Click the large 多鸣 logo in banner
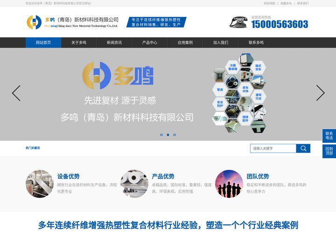 (x=118, y=76)
